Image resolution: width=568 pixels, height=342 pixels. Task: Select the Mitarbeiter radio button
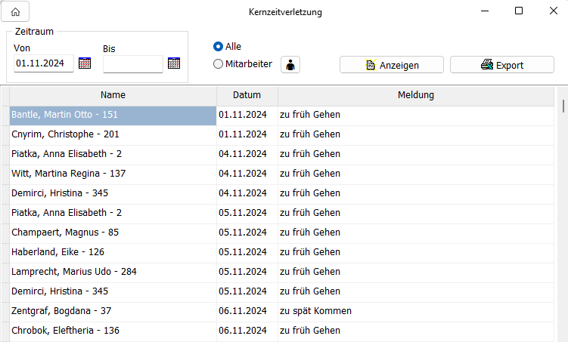[219, 64]
